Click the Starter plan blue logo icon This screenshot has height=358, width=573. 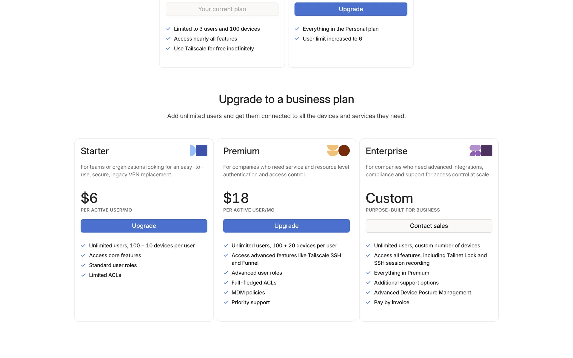198,151
